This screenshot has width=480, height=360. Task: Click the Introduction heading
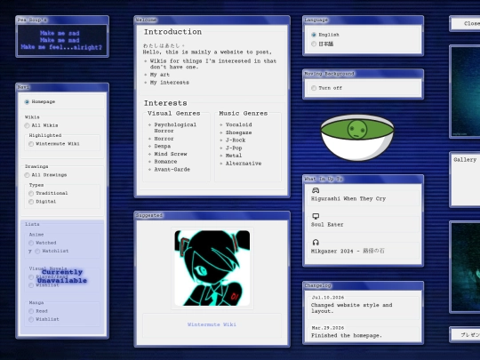pos(172,32)
